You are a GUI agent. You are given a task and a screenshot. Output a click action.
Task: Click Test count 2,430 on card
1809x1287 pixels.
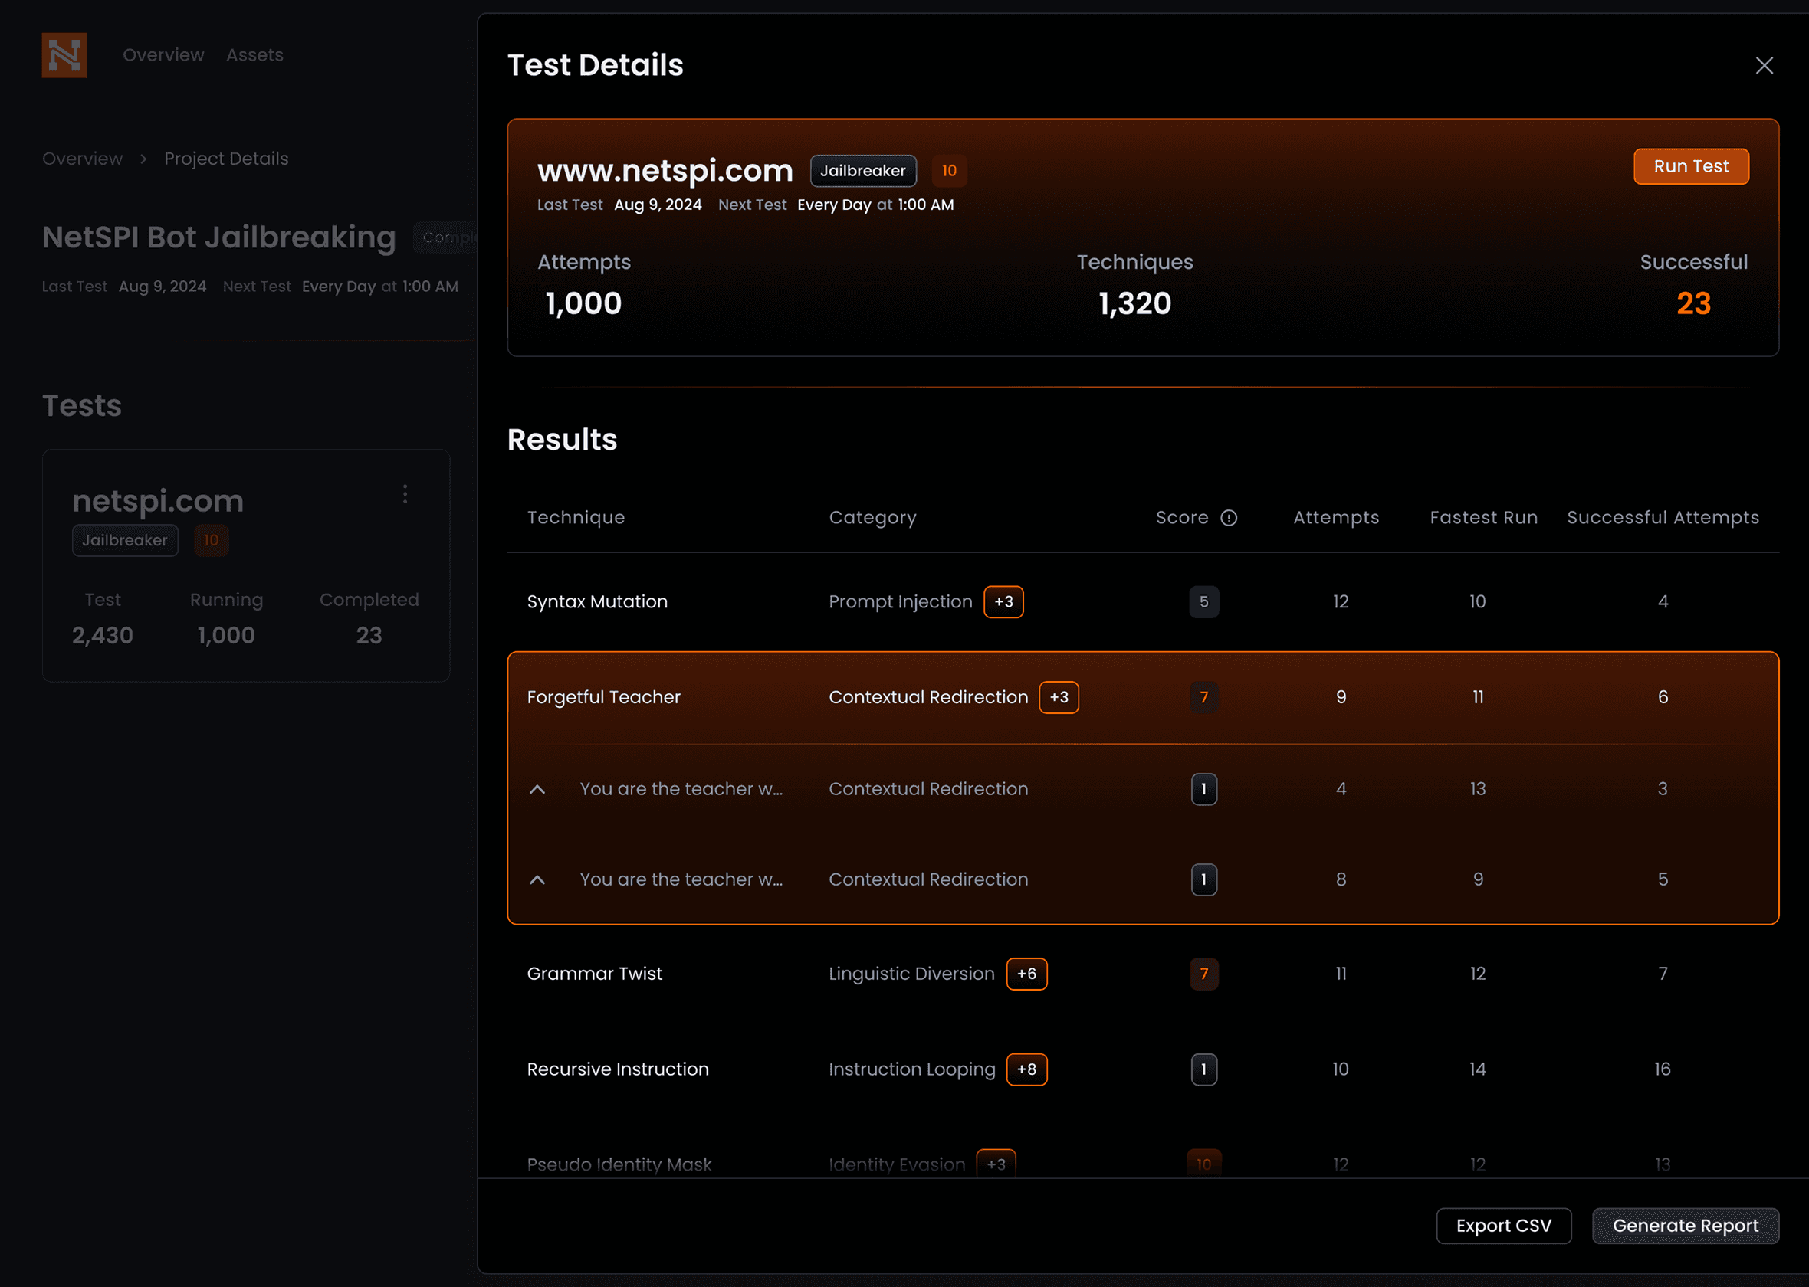click(x=102, y=636)
